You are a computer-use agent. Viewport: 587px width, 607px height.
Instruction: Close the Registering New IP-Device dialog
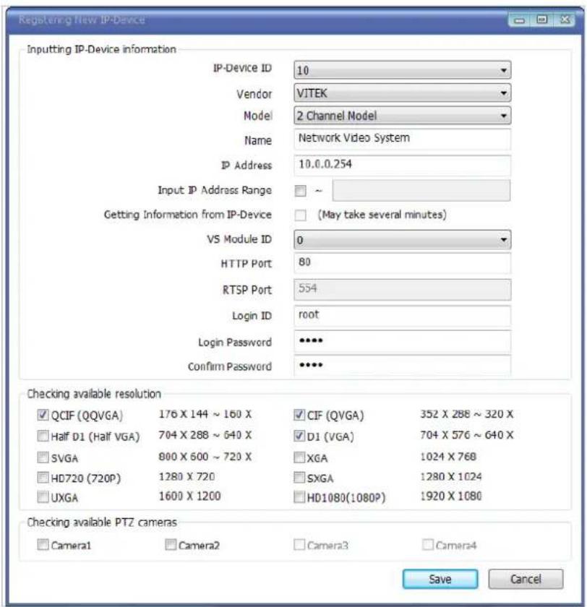(565, 20)
